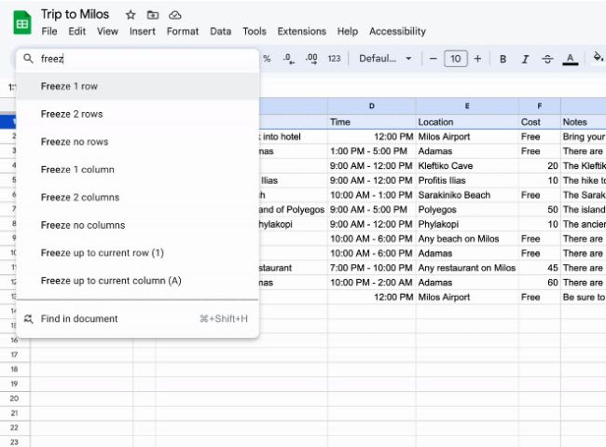Select column E header
The width and height of the screenshot is (606, 447).
[x=467, y=106]
